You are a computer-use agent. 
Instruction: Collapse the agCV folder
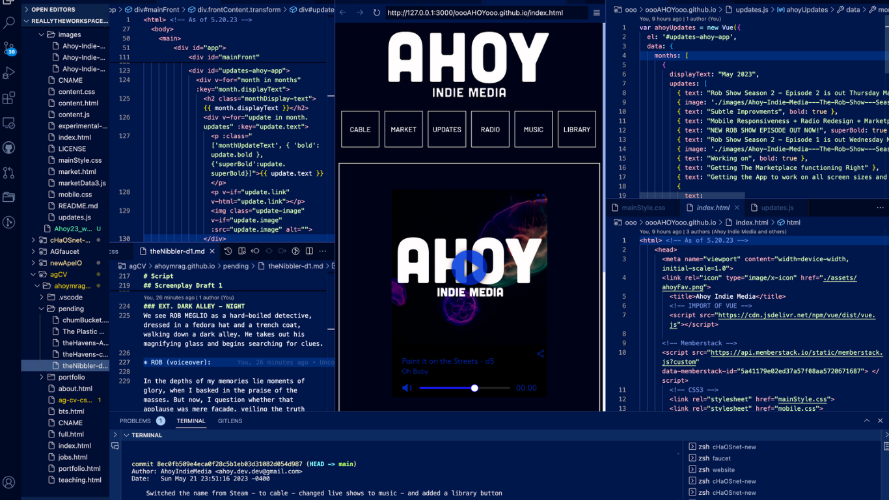click(x=59, y=274)
